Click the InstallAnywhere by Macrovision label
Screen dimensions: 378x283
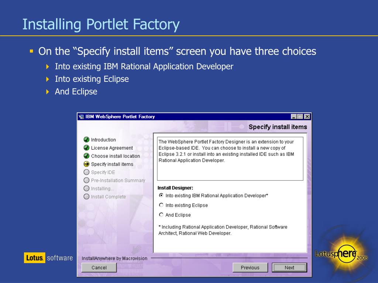114,258
